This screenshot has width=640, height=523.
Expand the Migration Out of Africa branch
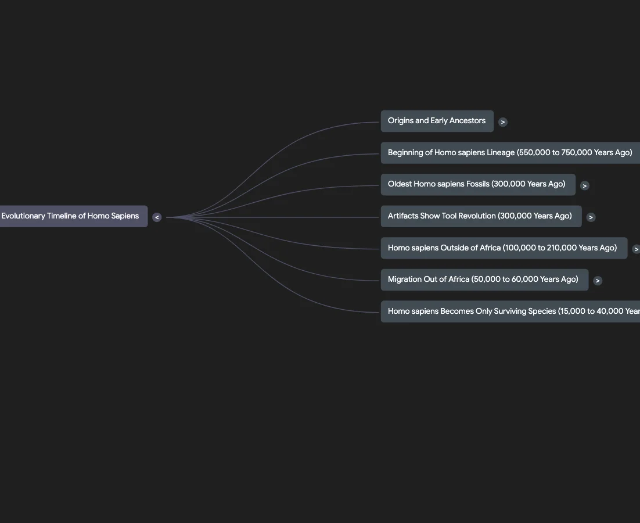click(597, 280)
